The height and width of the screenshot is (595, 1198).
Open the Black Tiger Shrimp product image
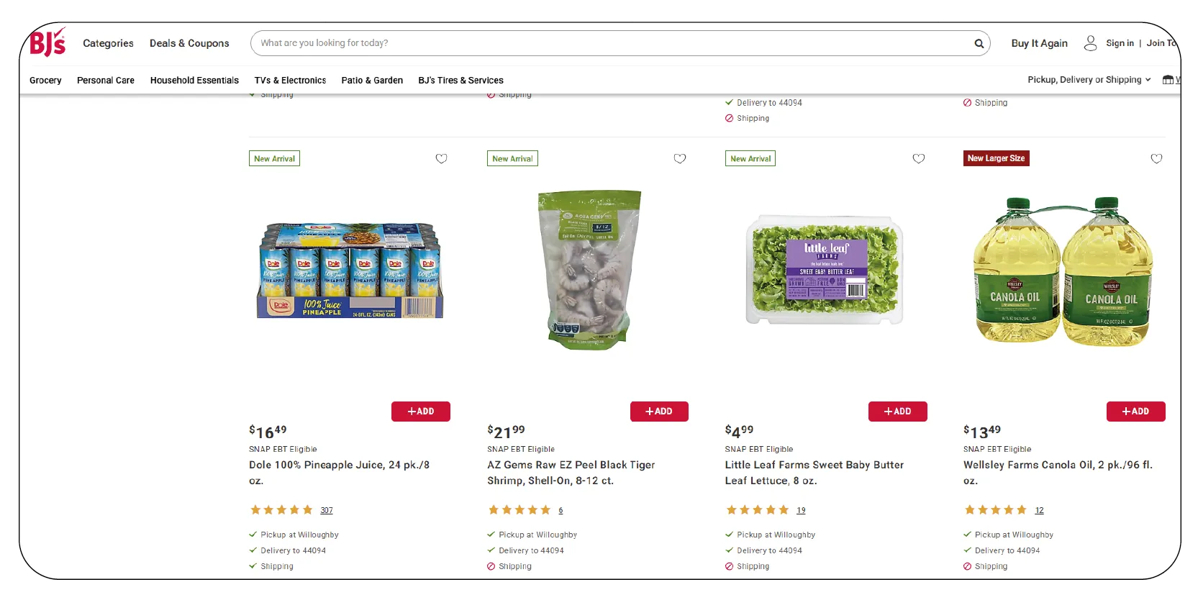[x=589, y=270]
